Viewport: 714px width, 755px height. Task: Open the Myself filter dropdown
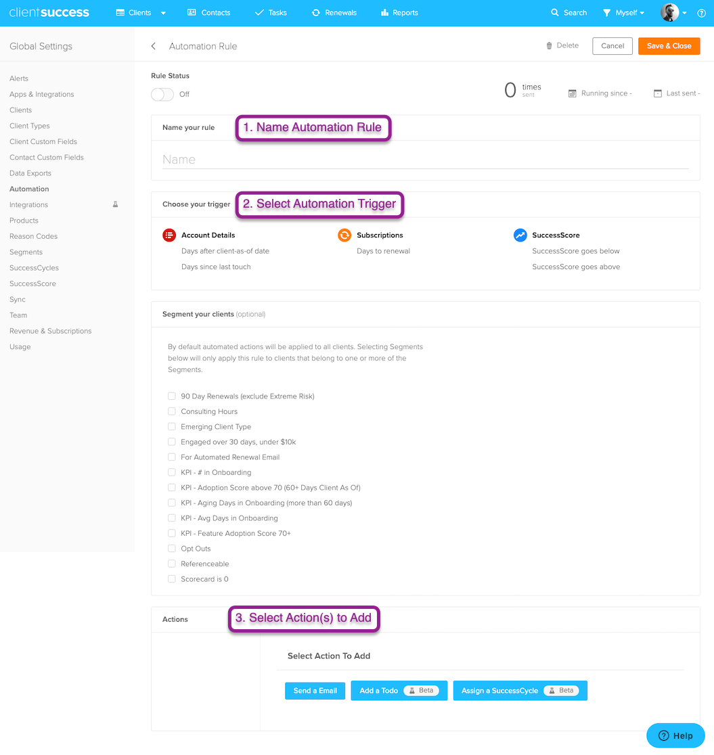624,13
